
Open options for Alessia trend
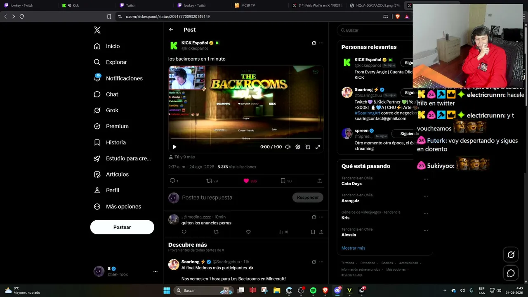click(x=426, y=230)
